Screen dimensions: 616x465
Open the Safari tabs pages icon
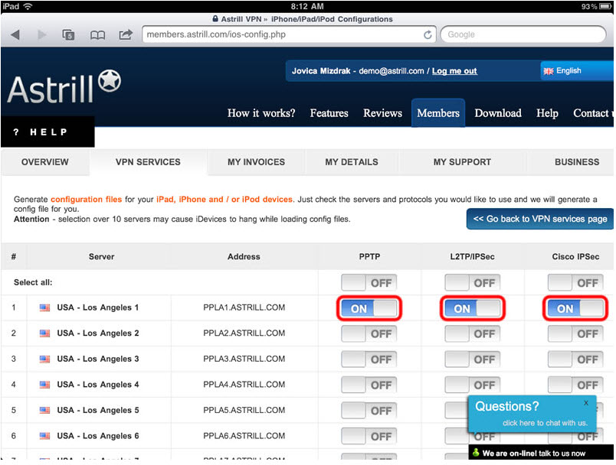point(68,35)
